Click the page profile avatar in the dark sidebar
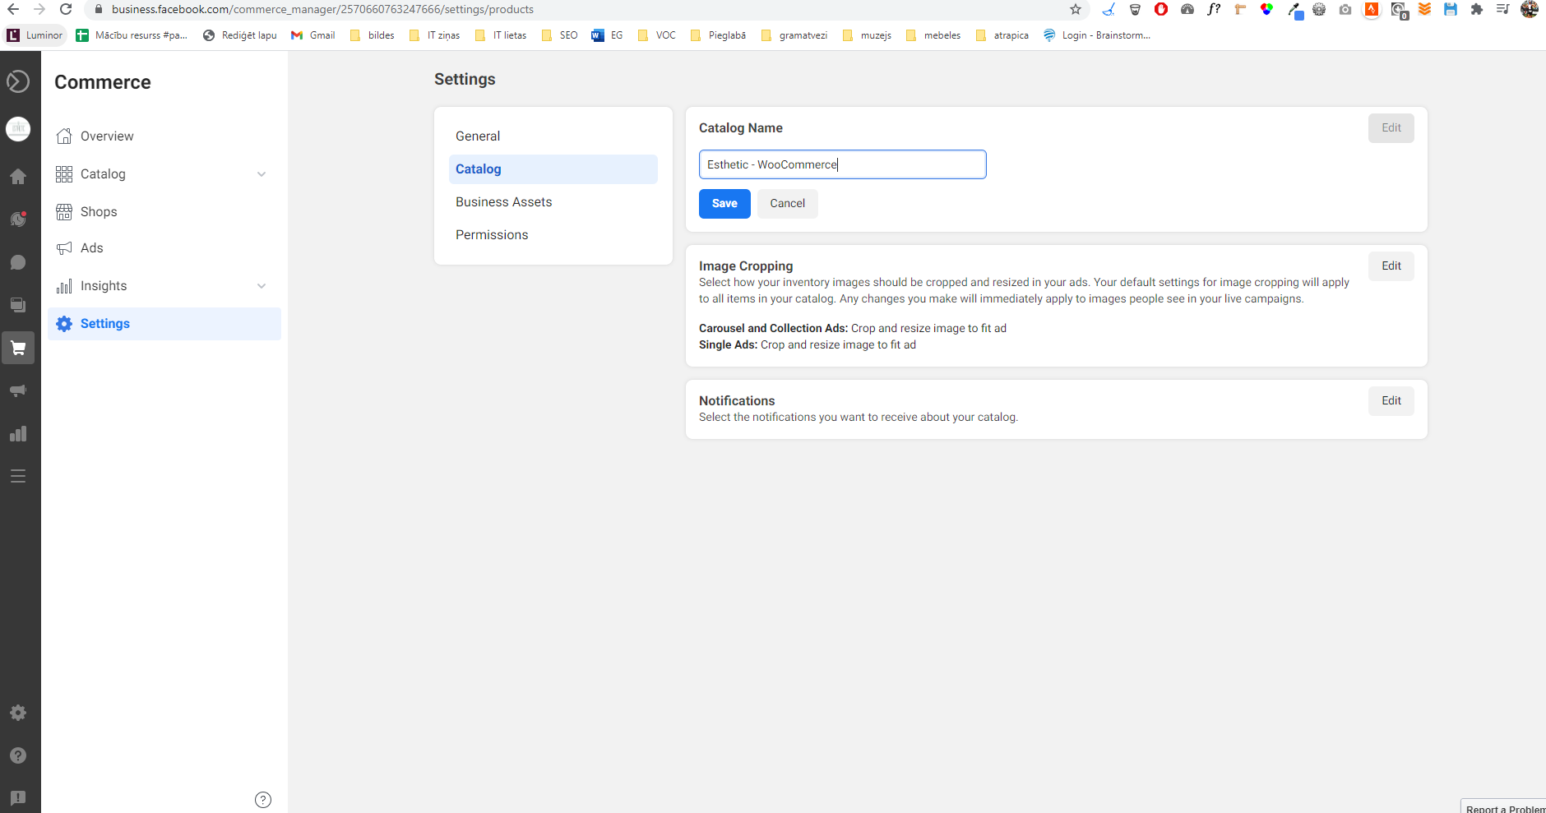 18,129
